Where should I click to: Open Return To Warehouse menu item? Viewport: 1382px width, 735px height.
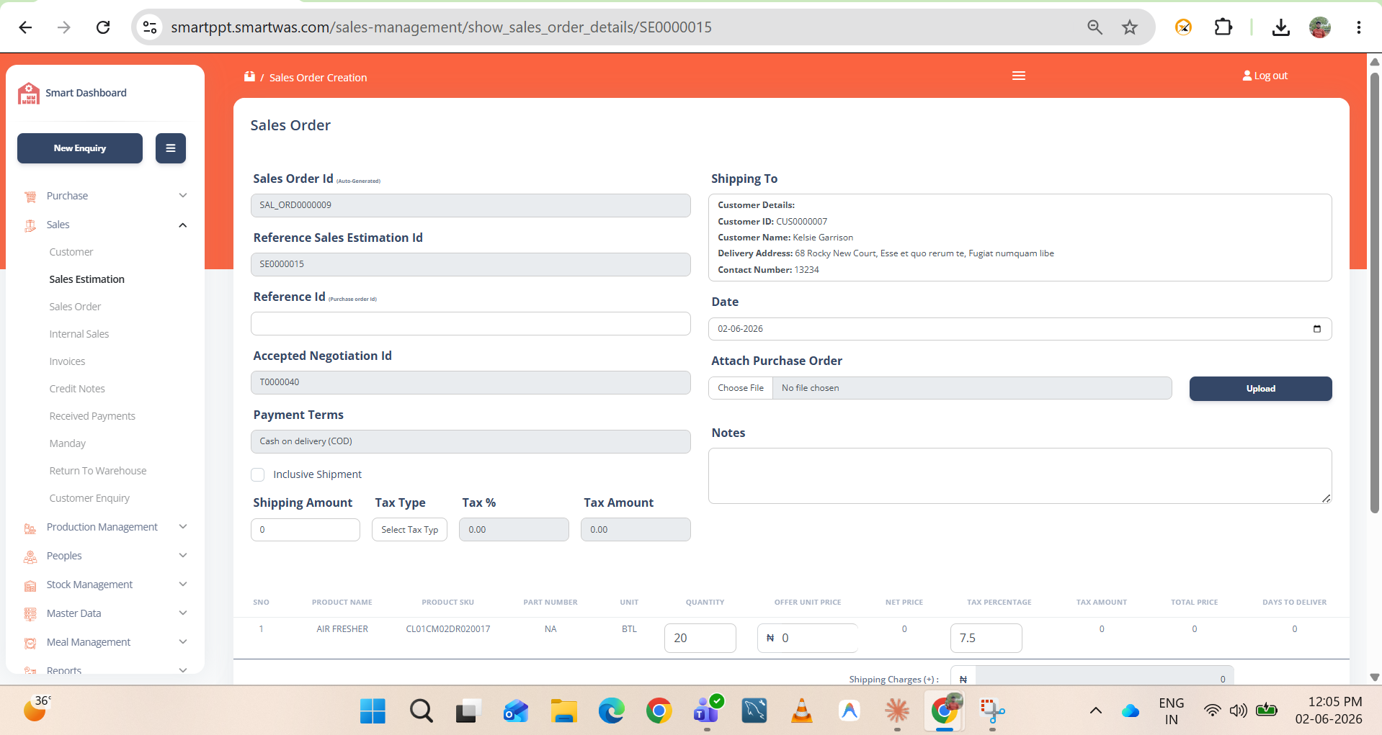pos(98,471)
